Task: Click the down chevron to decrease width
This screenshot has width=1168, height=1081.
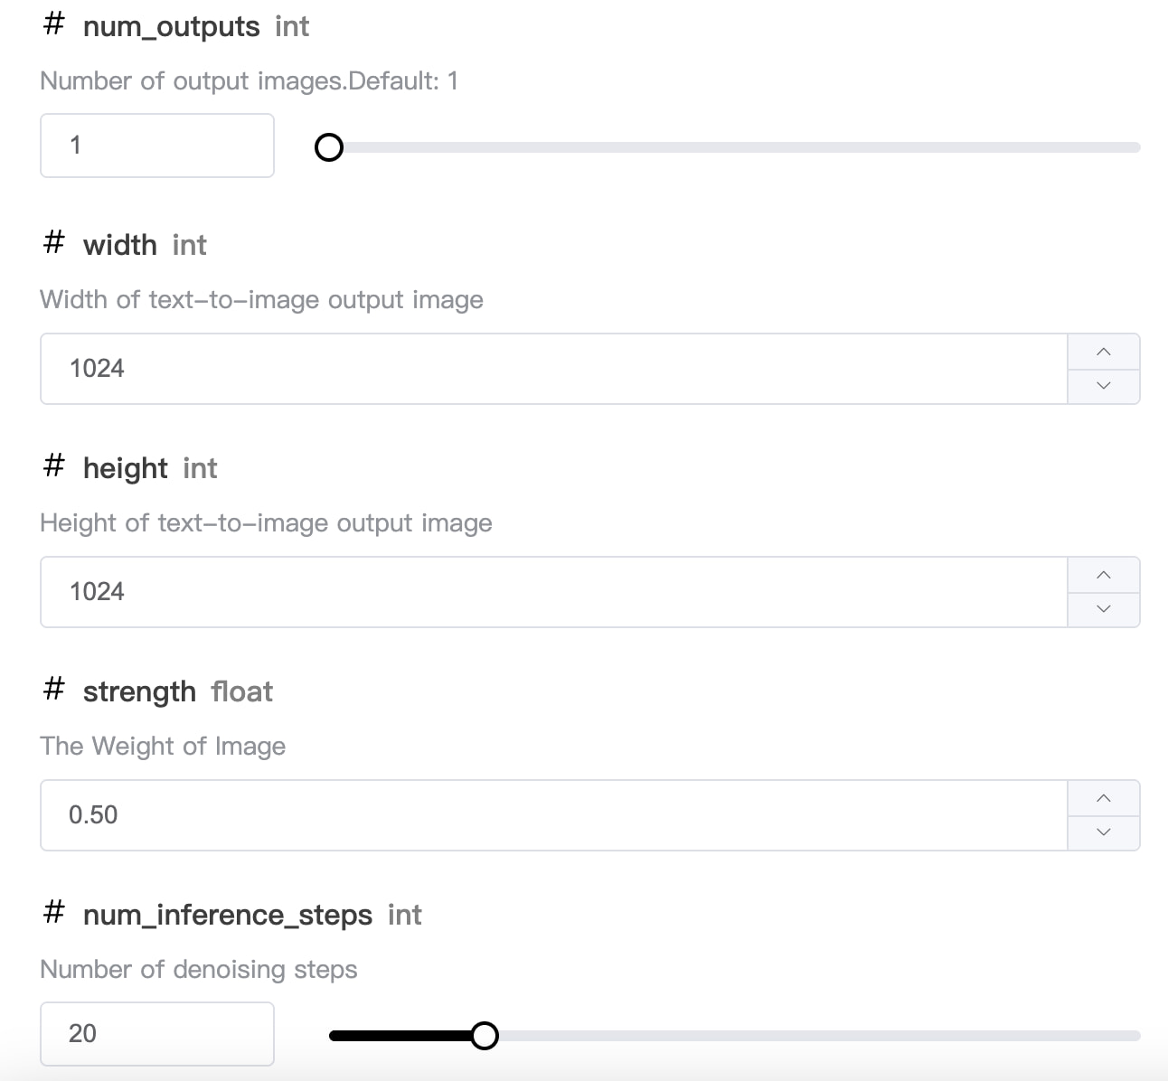Action: pyautogui.click(x=1103, y=385)
